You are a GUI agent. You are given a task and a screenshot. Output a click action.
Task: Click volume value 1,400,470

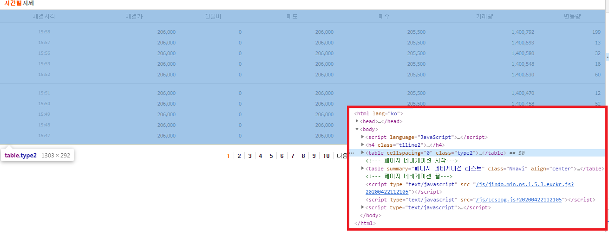tap(523, 93)
